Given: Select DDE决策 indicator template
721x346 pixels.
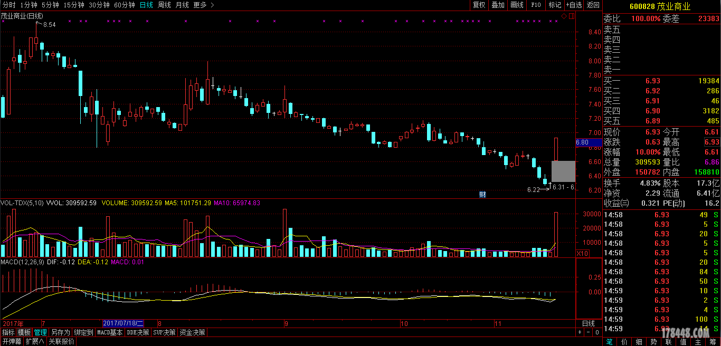Looking at the screenshot, I should click(138, 332).
